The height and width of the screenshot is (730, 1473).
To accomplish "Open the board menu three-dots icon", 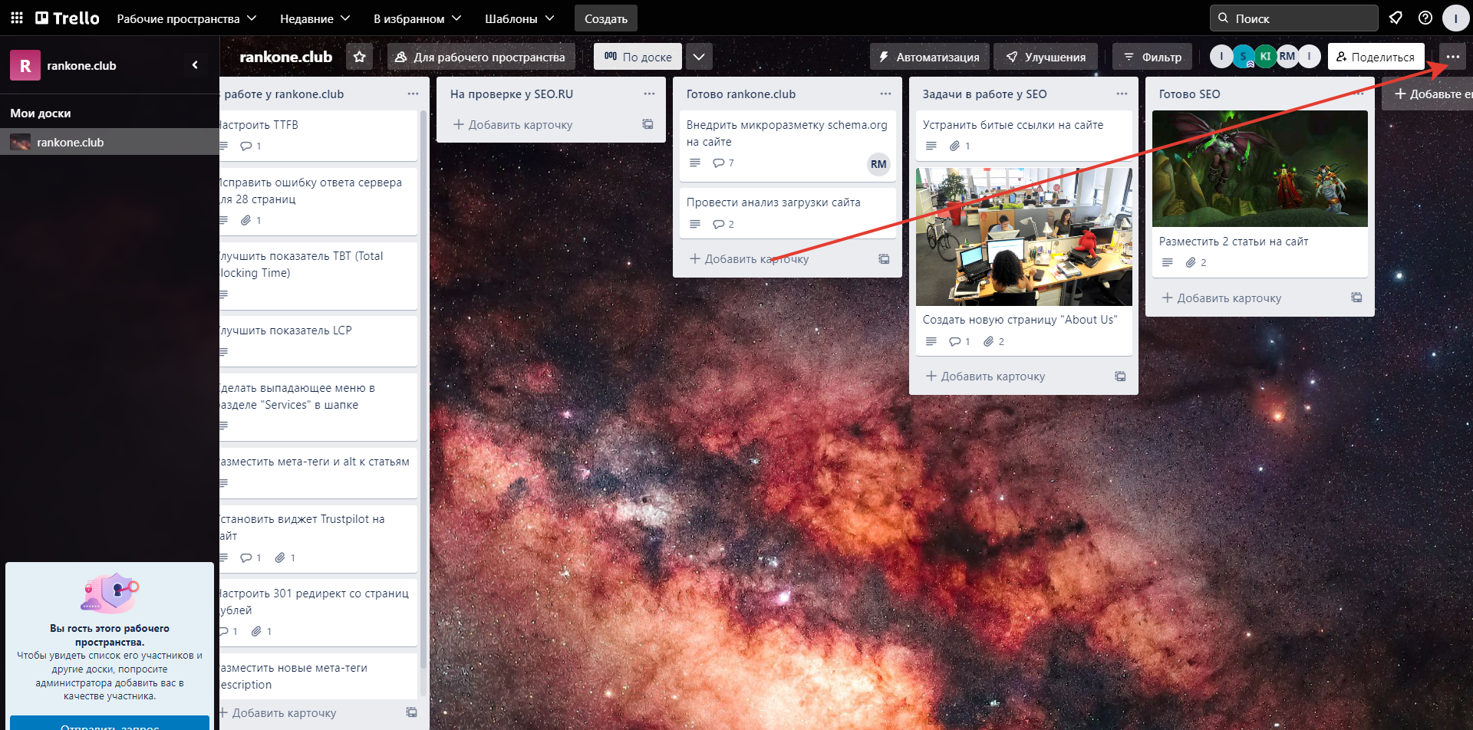I will tap(1454, 56).
